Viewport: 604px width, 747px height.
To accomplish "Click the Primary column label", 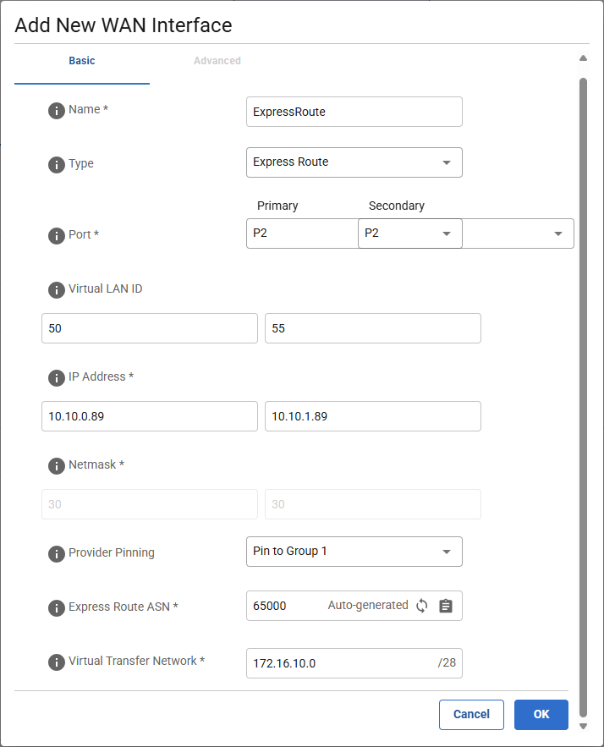I will (277, 206).
